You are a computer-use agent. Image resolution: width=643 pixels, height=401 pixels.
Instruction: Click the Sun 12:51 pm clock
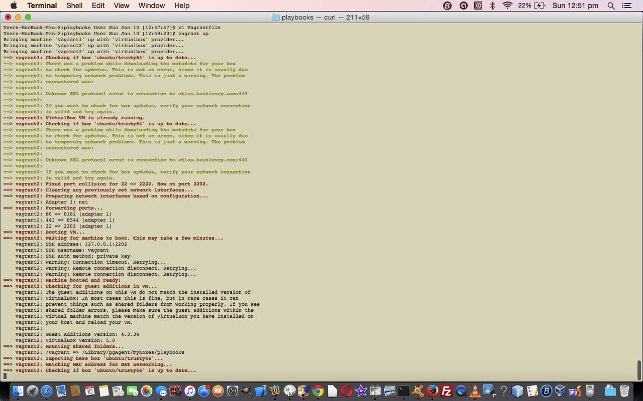pyautogui.click(x=575, y=6)
